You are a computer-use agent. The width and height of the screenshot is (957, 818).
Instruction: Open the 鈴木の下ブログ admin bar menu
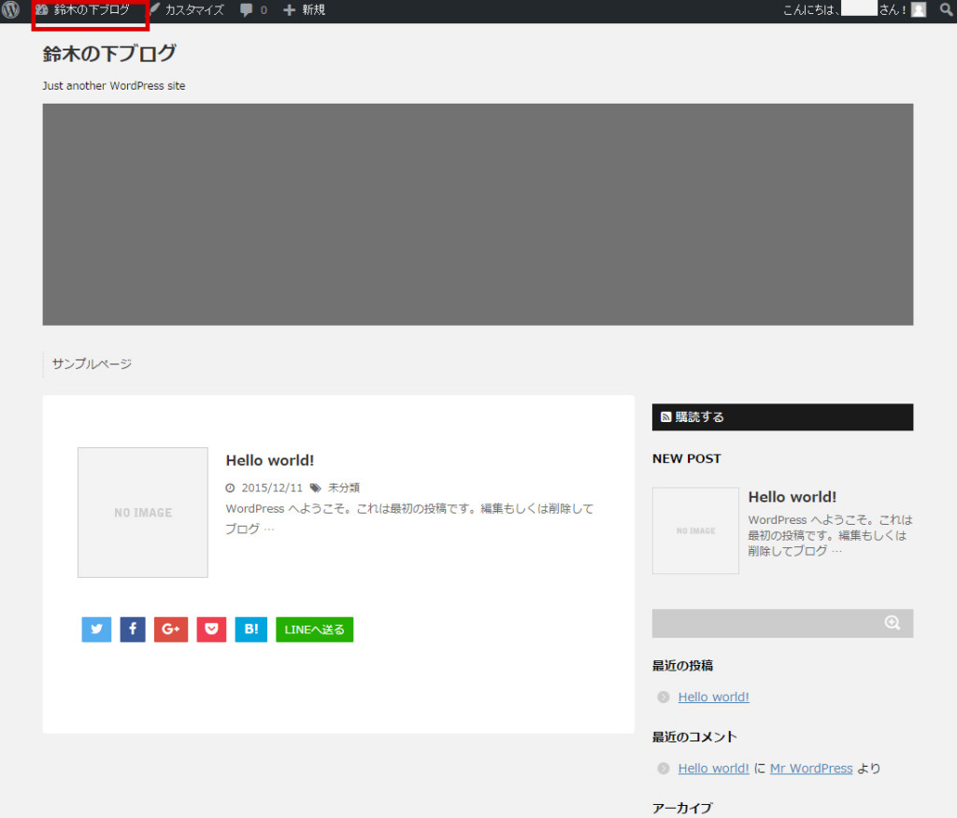click(89, 10)
